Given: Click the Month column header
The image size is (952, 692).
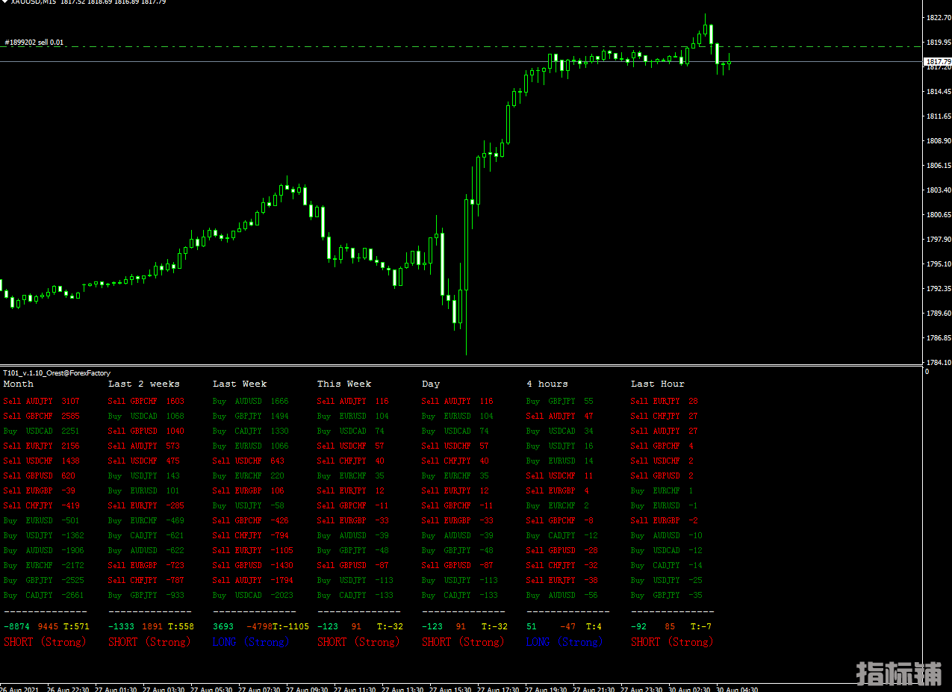Looking at the screenshot, I should pyautogui.click(x=19, y=384).
